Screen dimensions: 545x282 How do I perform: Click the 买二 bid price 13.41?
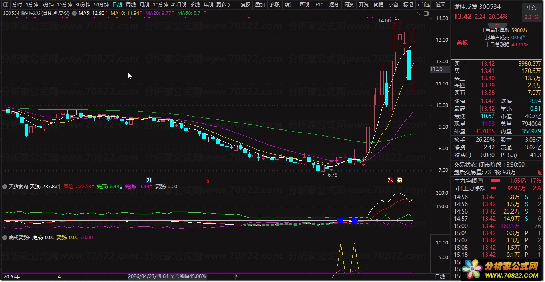click(487, 71)
